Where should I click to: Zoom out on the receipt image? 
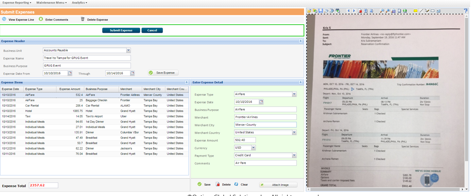click(x=382, y=11)
